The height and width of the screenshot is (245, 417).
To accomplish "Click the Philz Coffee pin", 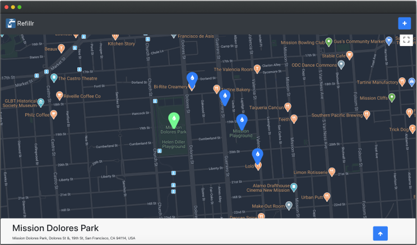I will click(54, 114).
